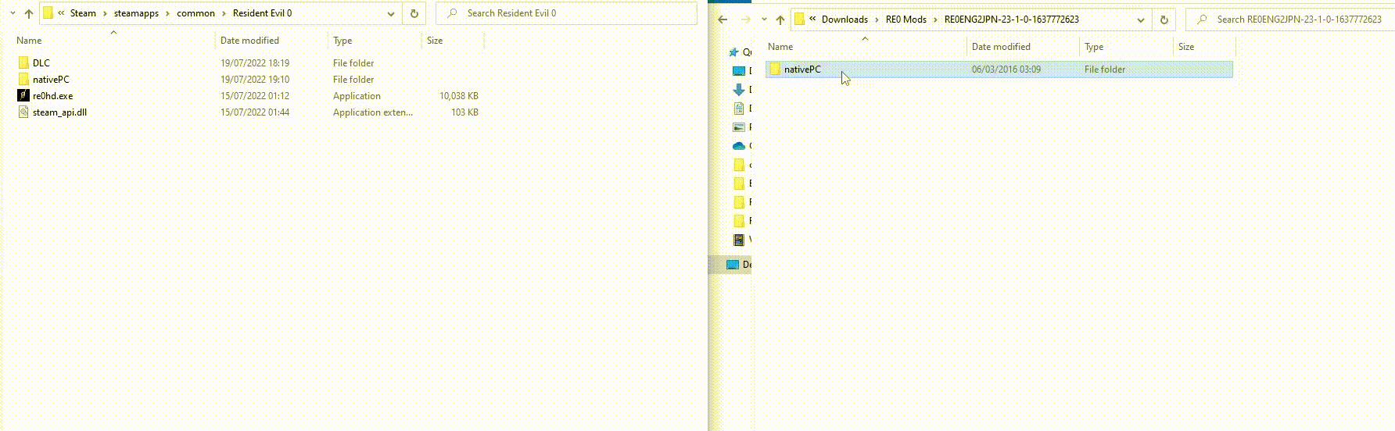1395x431 pixels.
Task: Open recent locations dropdown in Resident Evil 0 window
Action: pos(13,13)
